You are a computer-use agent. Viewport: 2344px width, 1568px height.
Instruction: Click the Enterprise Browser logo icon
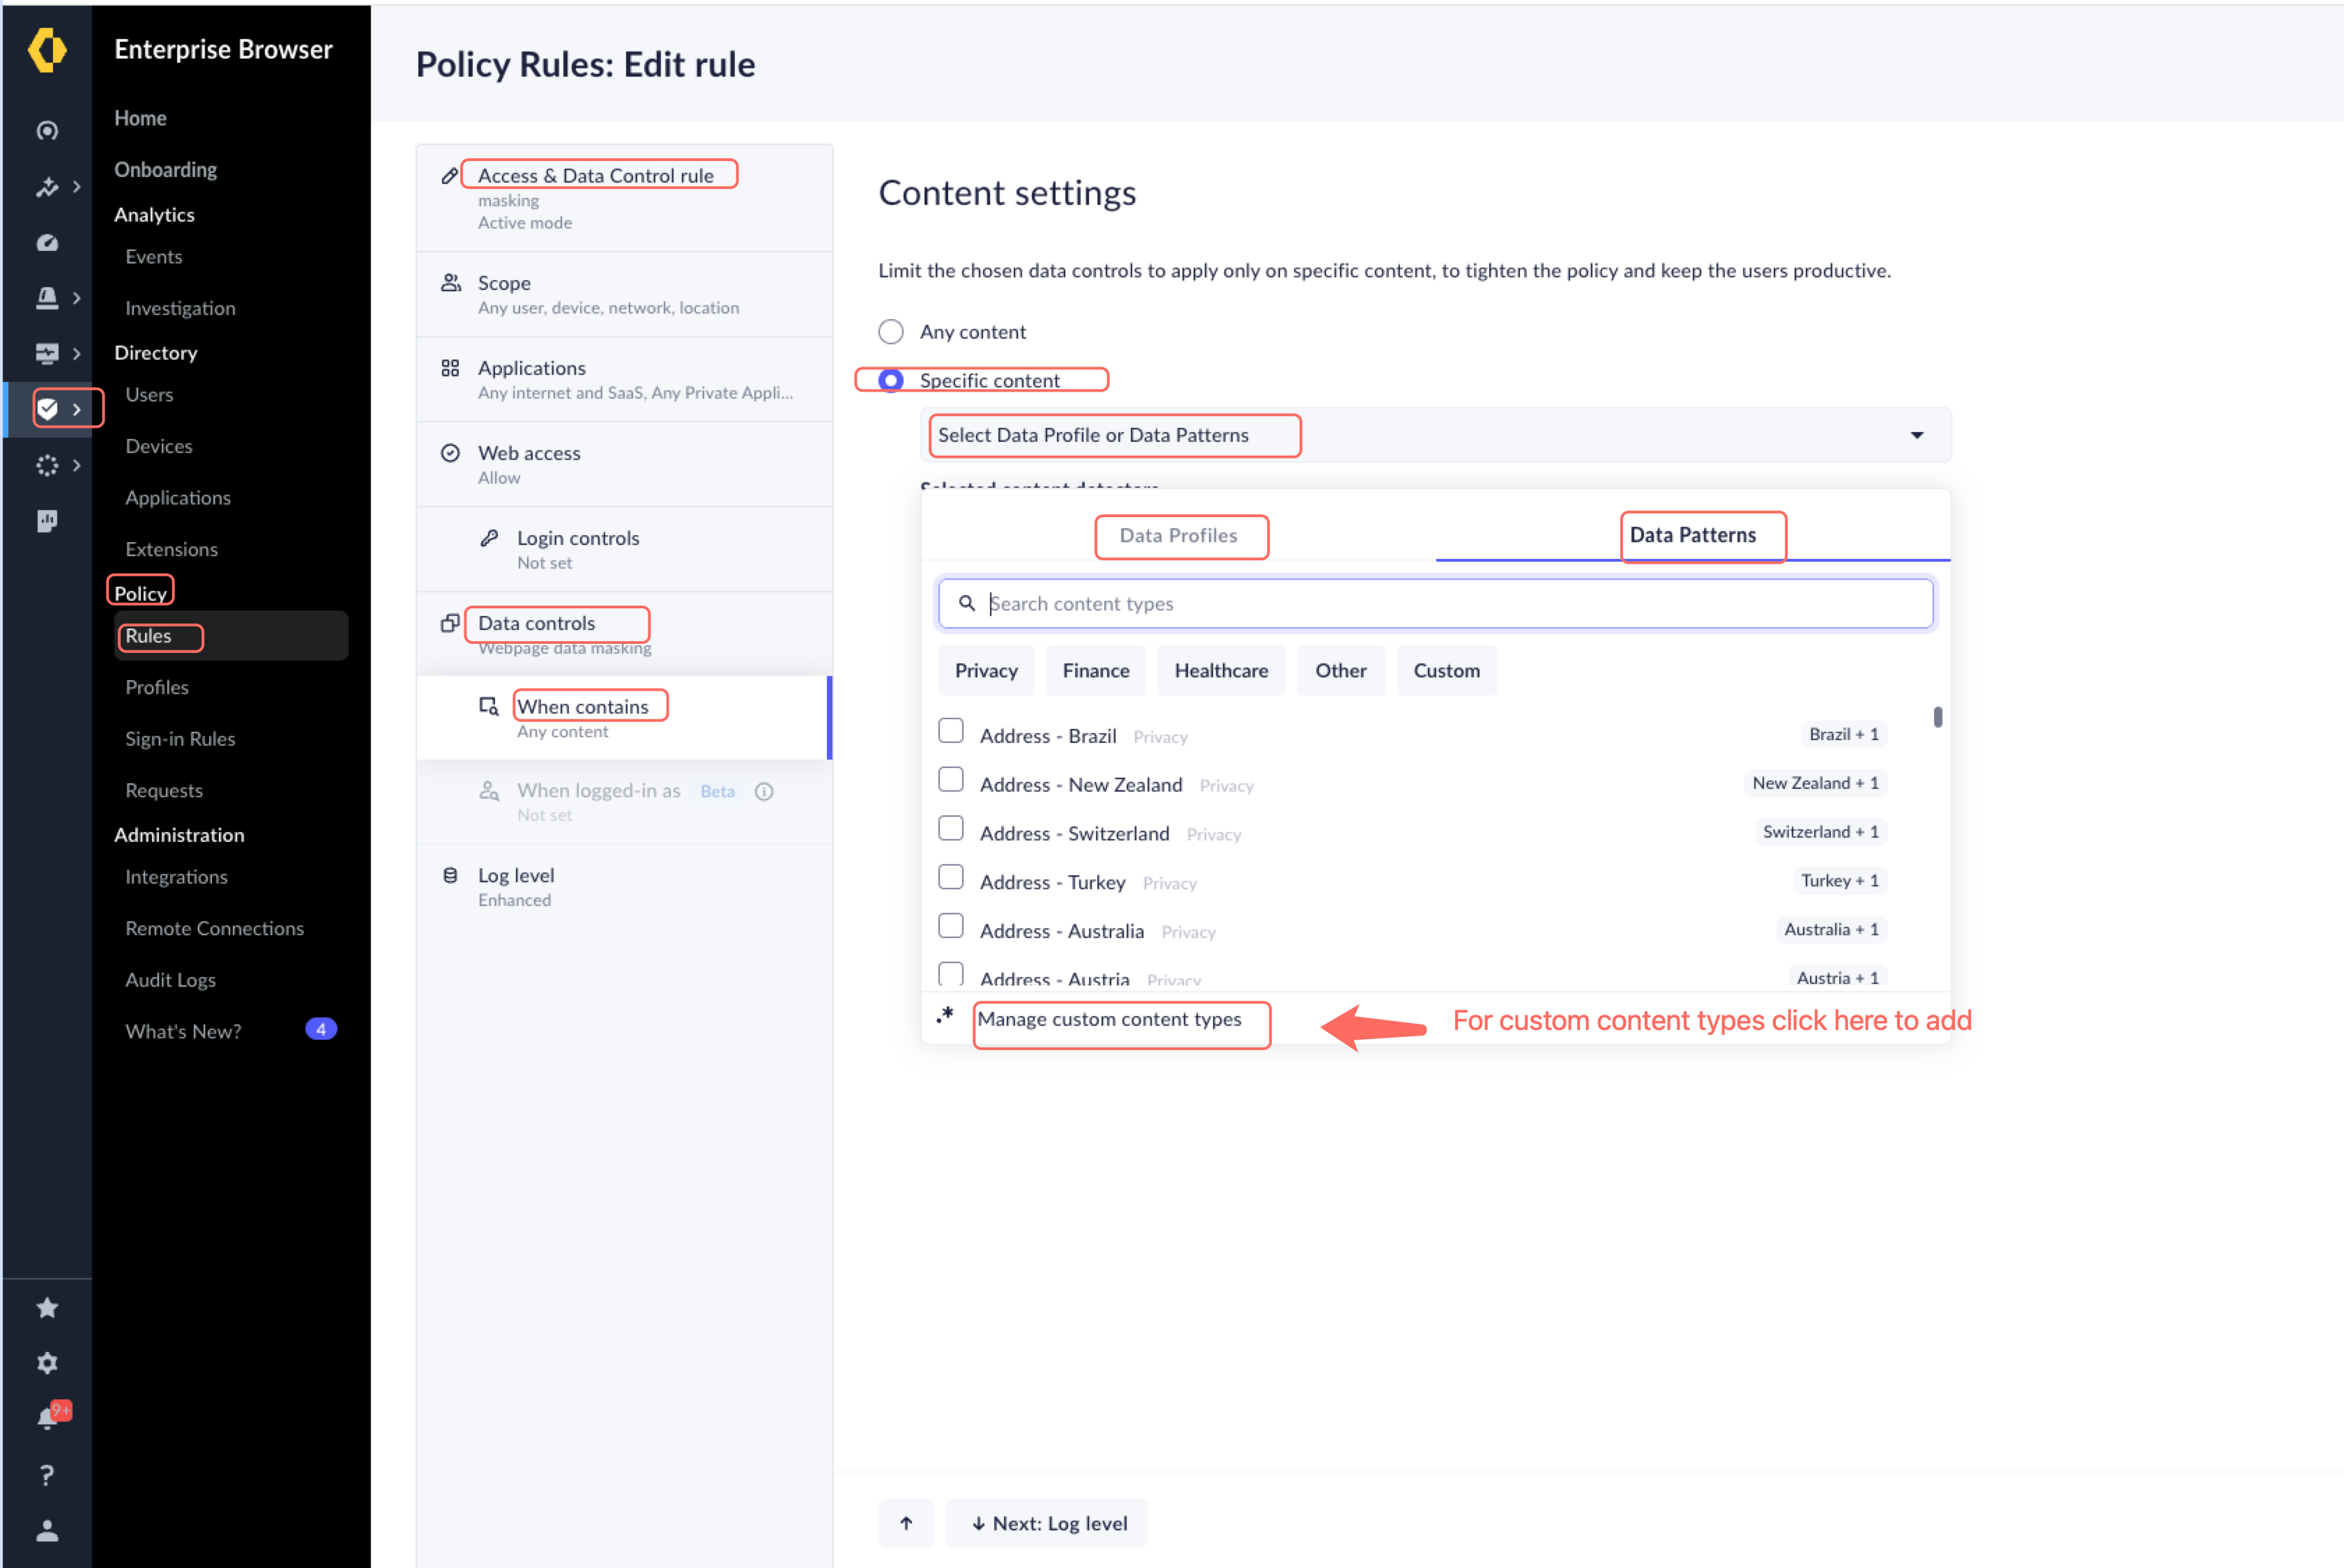click(47, 50)
